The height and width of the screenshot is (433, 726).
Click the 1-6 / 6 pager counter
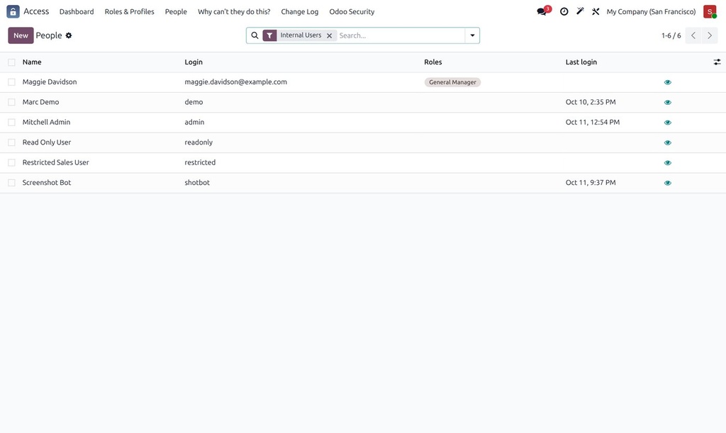671,35
